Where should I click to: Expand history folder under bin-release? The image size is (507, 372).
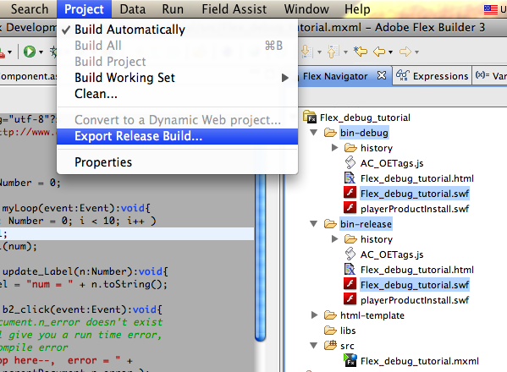[334, 239]
